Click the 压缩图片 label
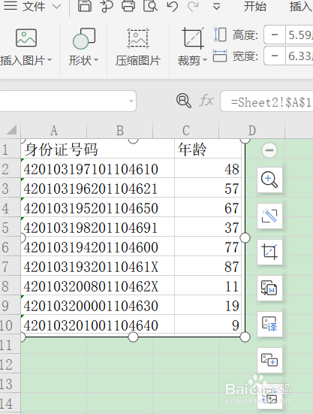This screenshot has height=414, width=313. [x=138, y=60]
